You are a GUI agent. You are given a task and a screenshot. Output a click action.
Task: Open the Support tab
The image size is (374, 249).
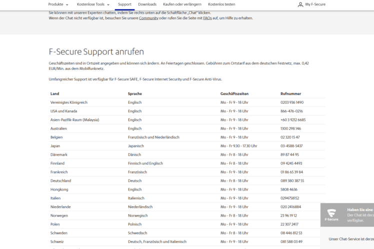[x=124, y=4]
